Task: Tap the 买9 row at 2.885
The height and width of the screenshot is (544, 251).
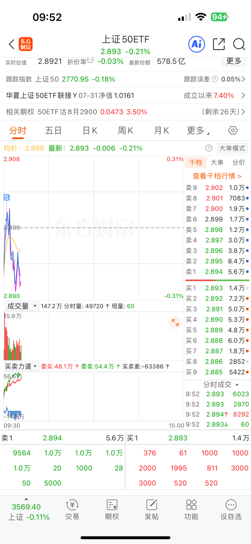Action: pos(217,372)
